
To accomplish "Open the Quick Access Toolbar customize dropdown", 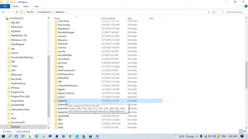I will [15, 2].
